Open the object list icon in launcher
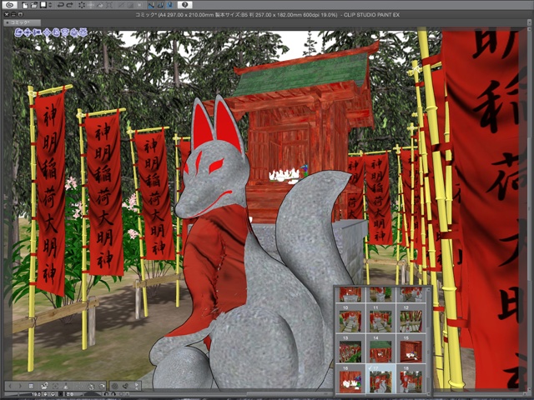The image size is (534, 400). tap(31, 386)
